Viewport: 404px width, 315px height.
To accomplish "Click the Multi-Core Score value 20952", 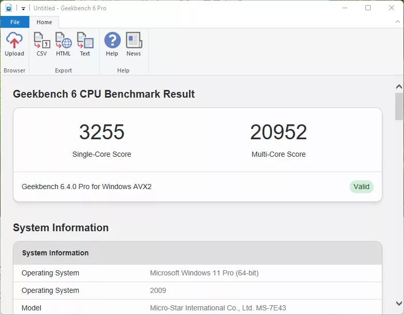I will click(x=279, y=132).
